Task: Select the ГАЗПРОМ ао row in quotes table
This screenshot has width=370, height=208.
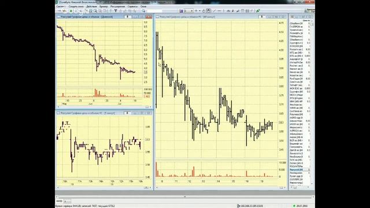Action: [299, 27]
